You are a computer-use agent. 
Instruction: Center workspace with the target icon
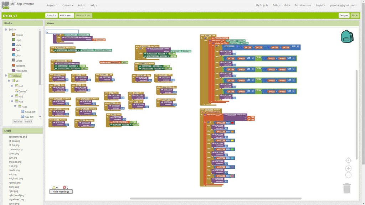pyautogui.click(x=348, y=161)
